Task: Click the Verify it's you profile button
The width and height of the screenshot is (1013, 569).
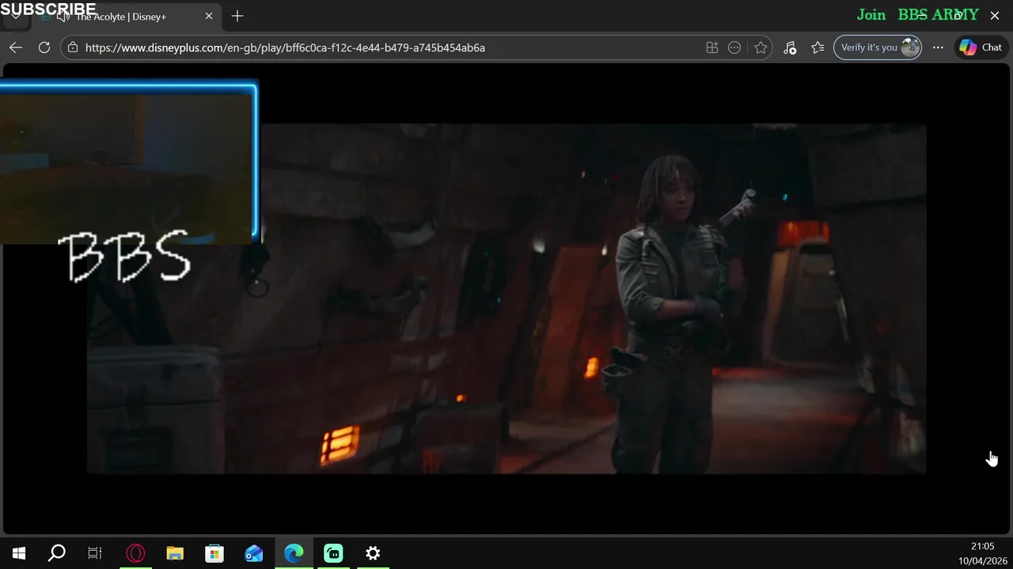Action: pos(878,47)
